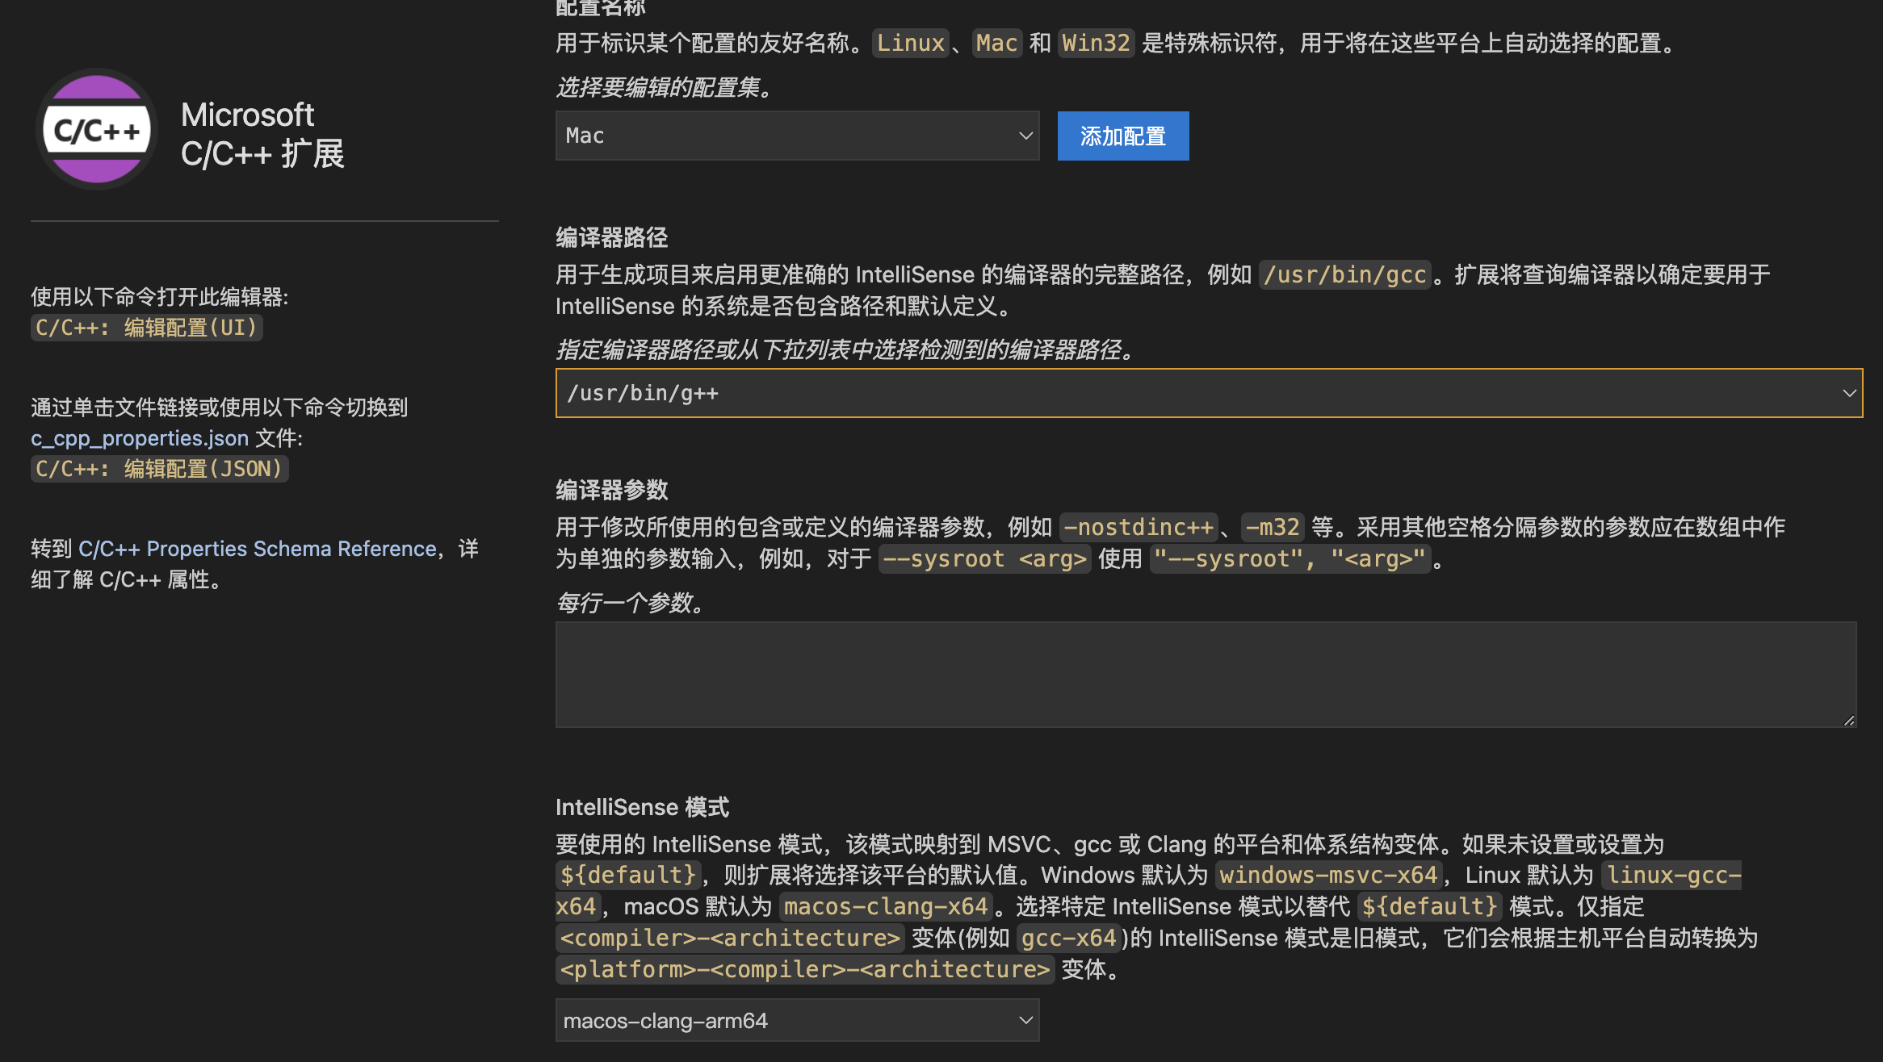Run the C/C++: 编辑配置(JSON) command
Image resolution: width=1883 pixels, height=1062 pixels.
(x=159, y=468)
